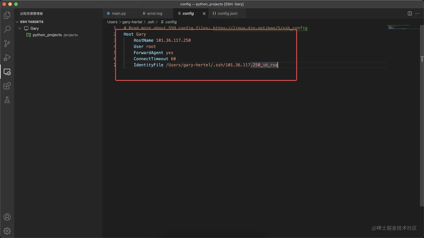Open editor More Actions ellipsis
Image resolution: width=424 pixels, height=238 pixels.
pyautogui.click(x=417, y=13)
